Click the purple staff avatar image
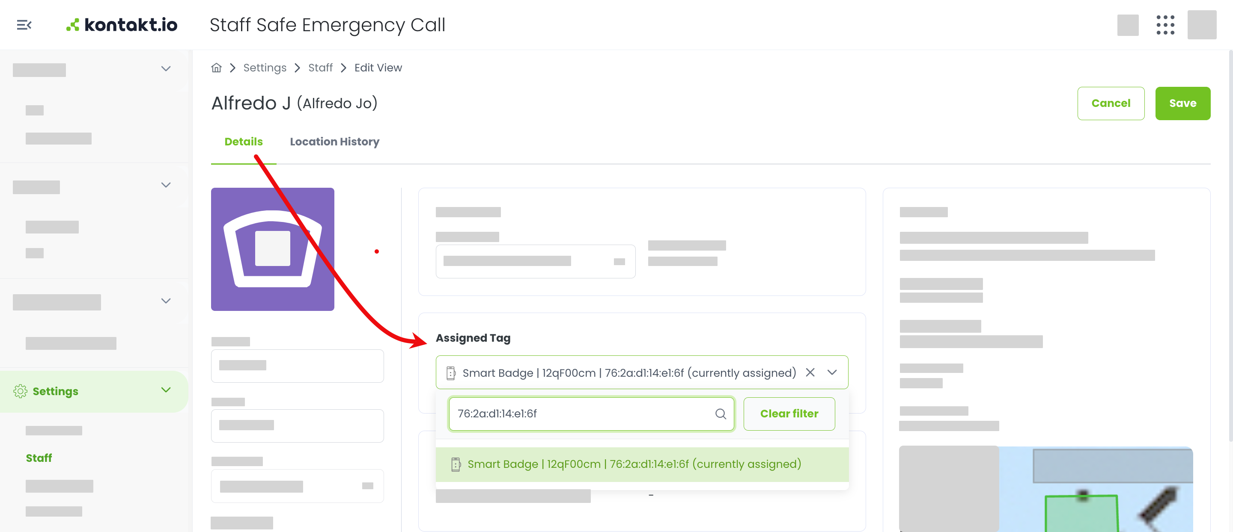This screenshot has width=1233, height=532. click(272, 249)
